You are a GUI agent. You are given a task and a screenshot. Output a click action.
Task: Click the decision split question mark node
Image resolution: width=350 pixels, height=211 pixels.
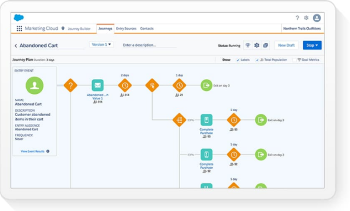tap(71, 86)
